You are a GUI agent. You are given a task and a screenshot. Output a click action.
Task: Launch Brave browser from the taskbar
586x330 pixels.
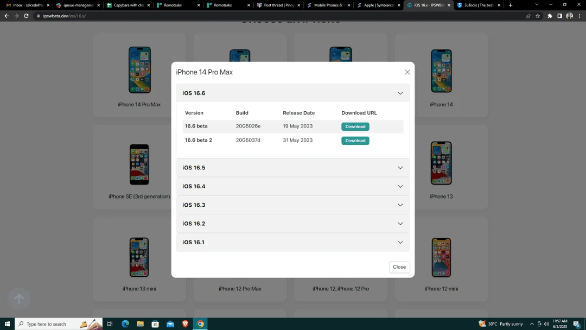pyautogui.click(x=185, y=324)
